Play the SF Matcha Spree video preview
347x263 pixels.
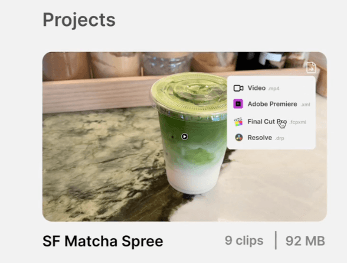[185, 137]
